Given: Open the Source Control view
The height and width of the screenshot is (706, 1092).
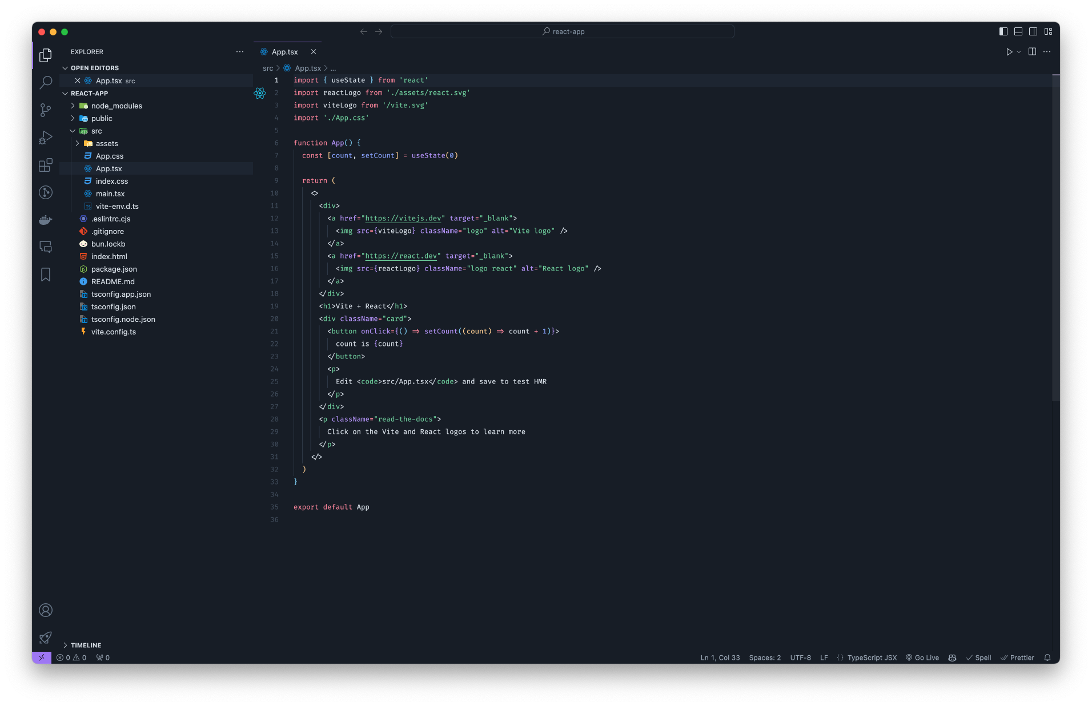Looking at the screenshot, I should tap(46, 110).
